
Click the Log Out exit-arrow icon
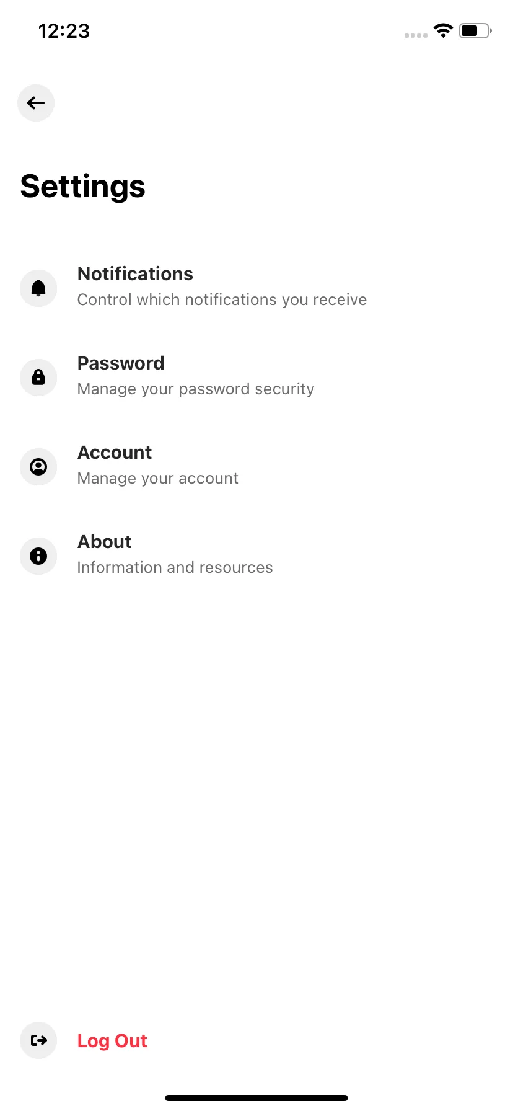[x=38, y=1040]
